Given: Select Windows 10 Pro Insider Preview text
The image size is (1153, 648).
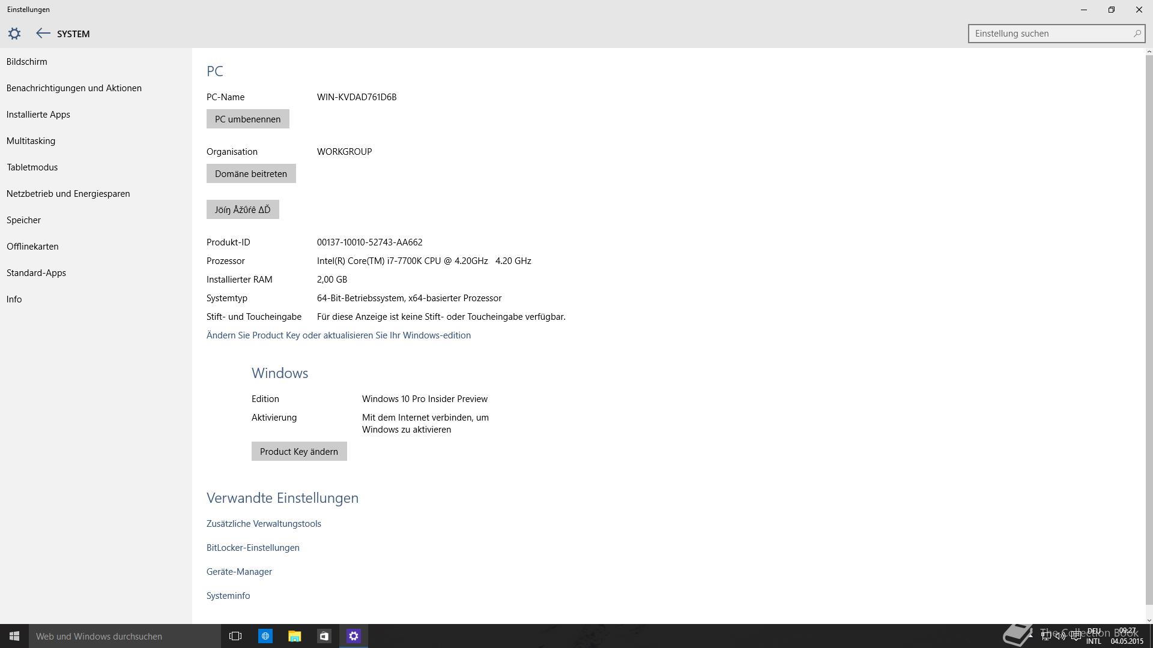Looking at the screenshot, I should tap(425, 398).
